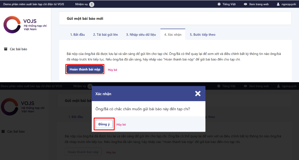Select the 4. Xác nhận tab

[173, 35]
